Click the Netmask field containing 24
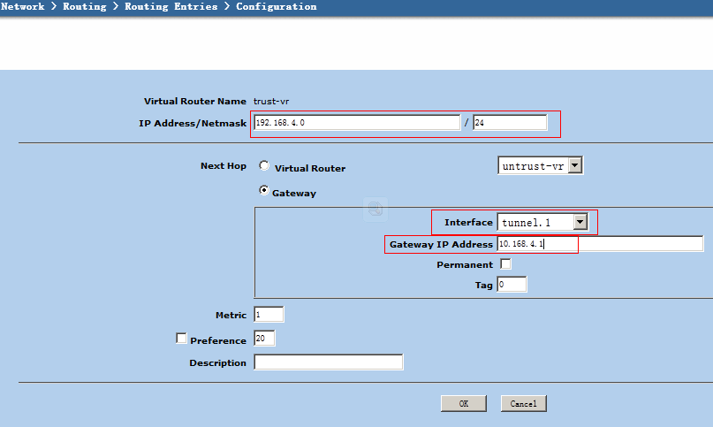Viewport: 713px width, 427px height. coord(509,123)
